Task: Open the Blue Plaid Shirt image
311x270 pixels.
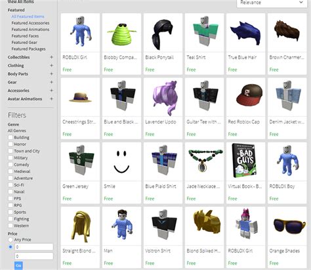Action: pyautogui.click(x=163, y=162)
